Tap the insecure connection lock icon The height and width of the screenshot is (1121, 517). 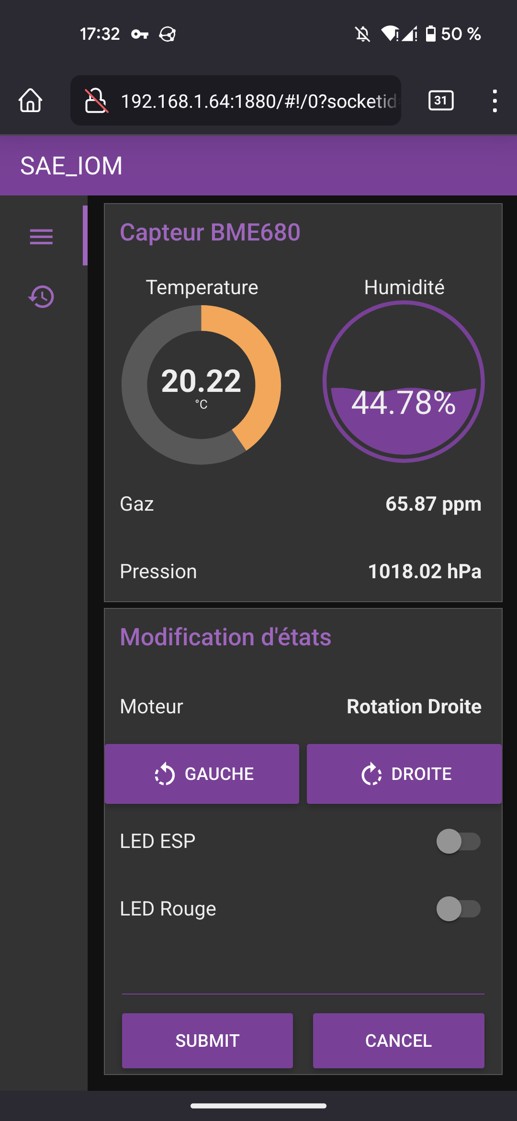click(96, 101)
